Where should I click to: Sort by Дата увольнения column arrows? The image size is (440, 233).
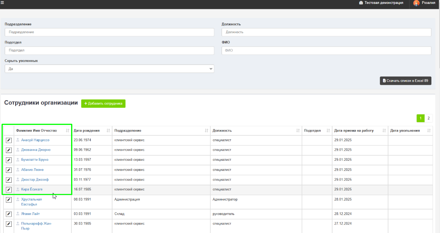click(429, 131)
